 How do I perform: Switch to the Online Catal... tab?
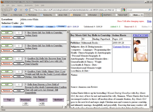17,15
